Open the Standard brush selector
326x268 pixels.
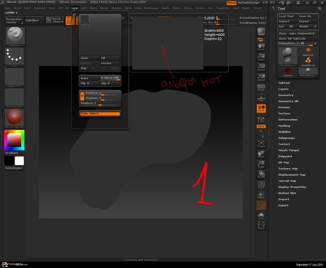point(15,36)
